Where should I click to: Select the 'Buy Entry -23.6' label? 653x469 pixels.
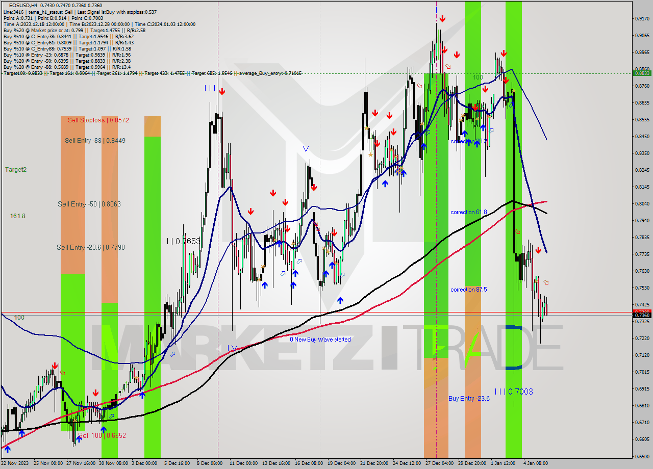pyautogui.click(x=469, y=399)
